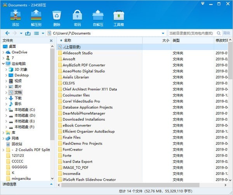The height and width of the screenshot is (195, 233).
Task: Select the 4Videosoft Studio folder
Action: coord(77,53)
